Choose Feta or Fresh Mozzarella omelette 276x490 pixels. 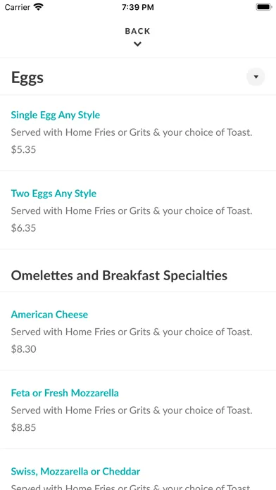click(x=65, y=393)
